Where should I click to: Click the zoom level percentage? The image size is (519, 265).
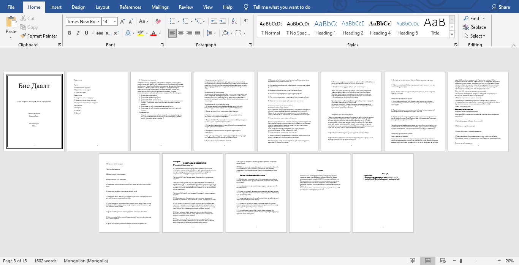click(x=509, y=261)
